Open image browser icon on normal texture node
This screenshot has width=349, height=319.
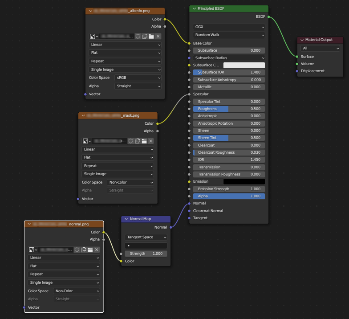coord(32,250)
